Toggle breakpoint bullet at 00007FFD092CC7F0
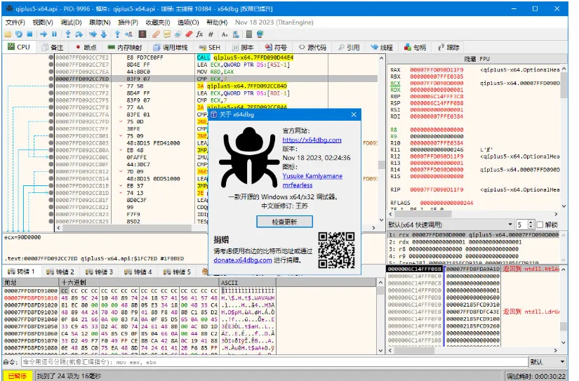This screenshot has width=579, height=381. [x=51, y=86]
